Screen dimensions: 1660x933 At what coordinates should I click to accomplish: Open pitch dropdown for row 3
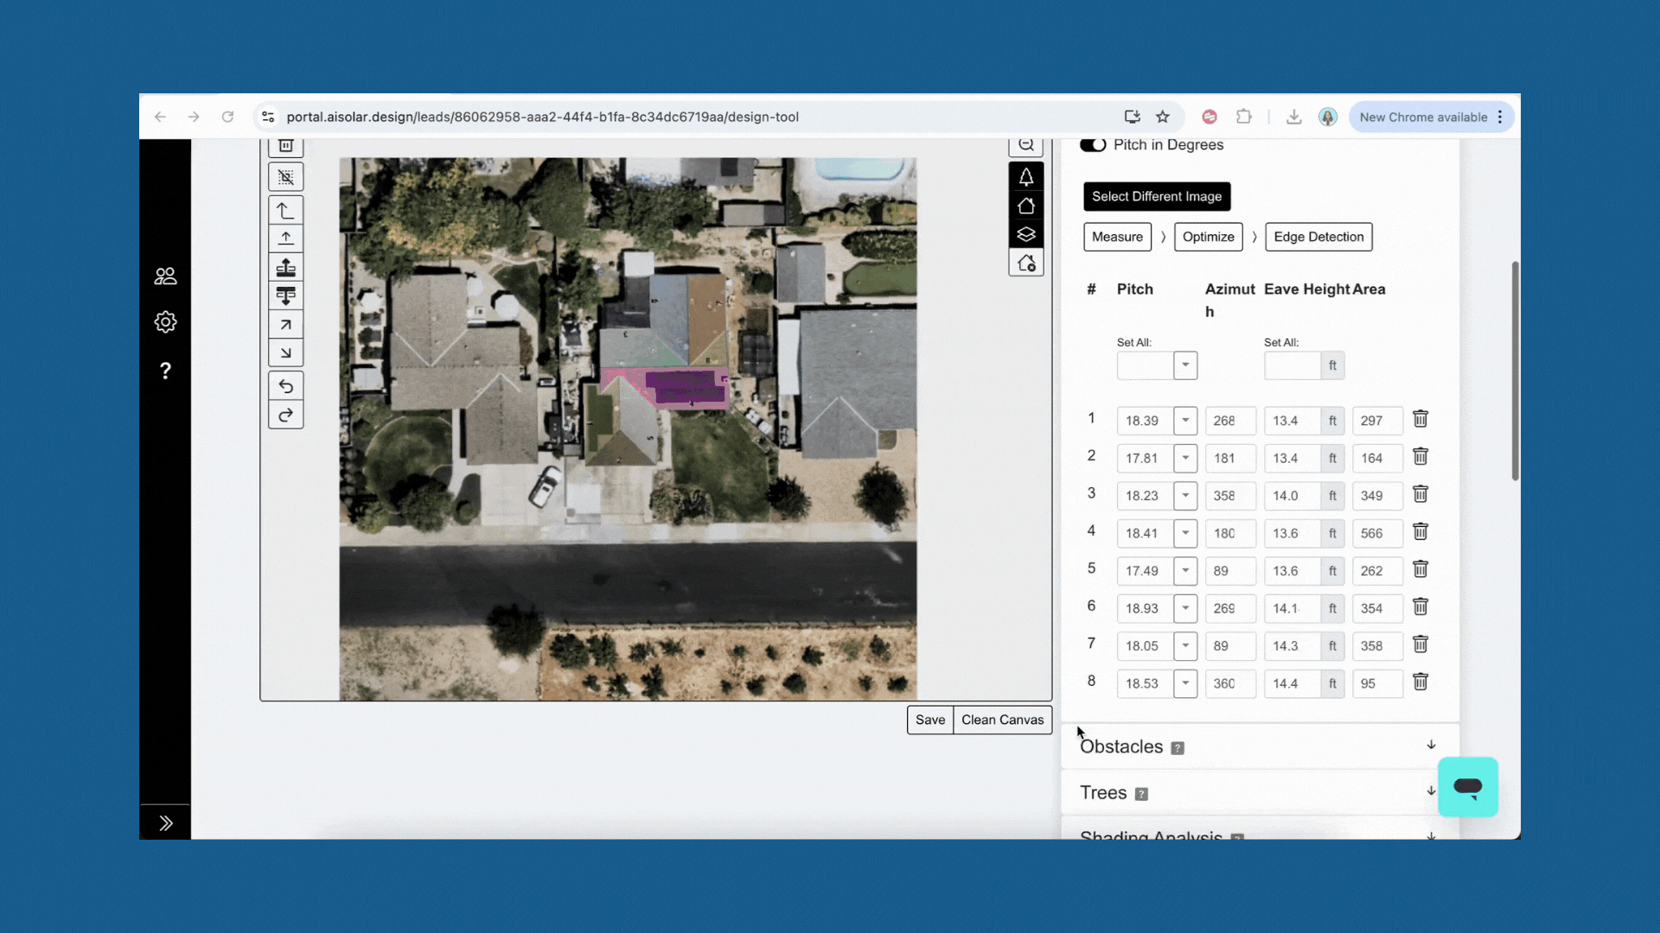pos(1185,496)
